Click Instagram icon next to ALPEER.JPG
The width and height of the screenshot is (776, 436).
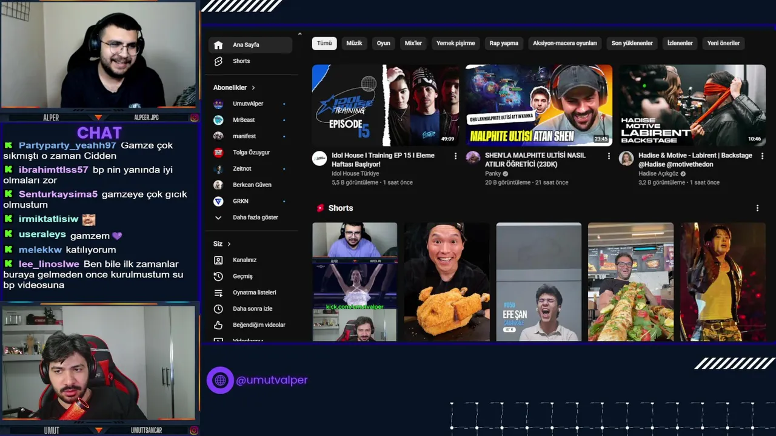point(195,117)
